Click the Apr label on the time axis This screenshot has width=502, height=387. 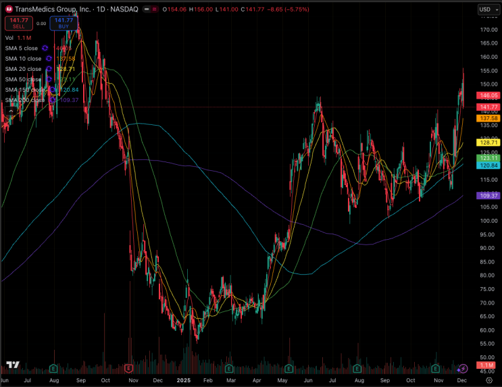tap(257, 380)
